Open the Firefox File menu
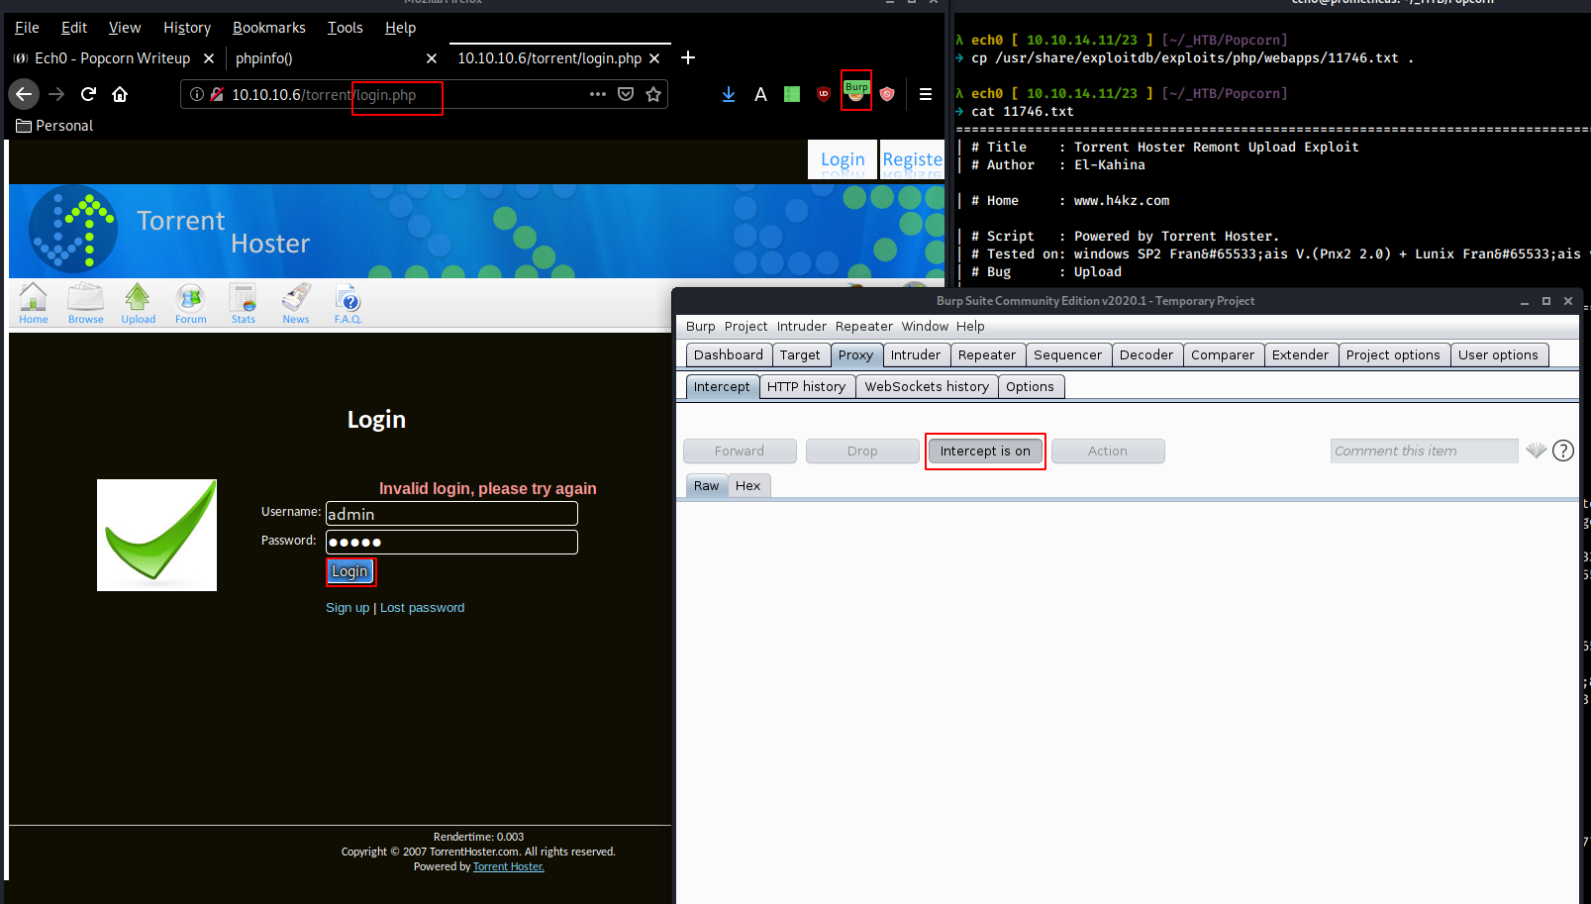Image resolution: width=1591 pixels, height=904 pixels. pos(27,28)
